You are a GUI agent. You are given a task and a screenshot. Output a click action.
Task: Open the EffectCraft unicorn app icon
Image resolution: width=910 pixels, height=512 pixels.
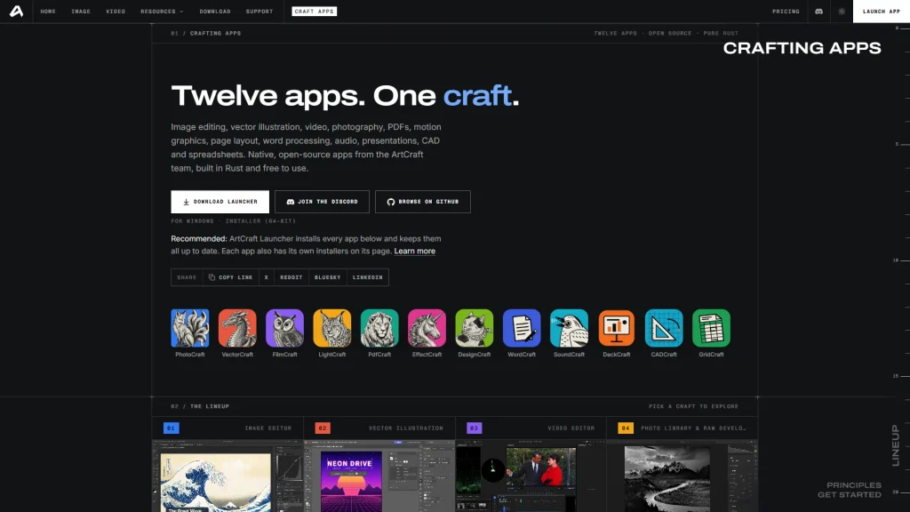click(x=427, y=328)
